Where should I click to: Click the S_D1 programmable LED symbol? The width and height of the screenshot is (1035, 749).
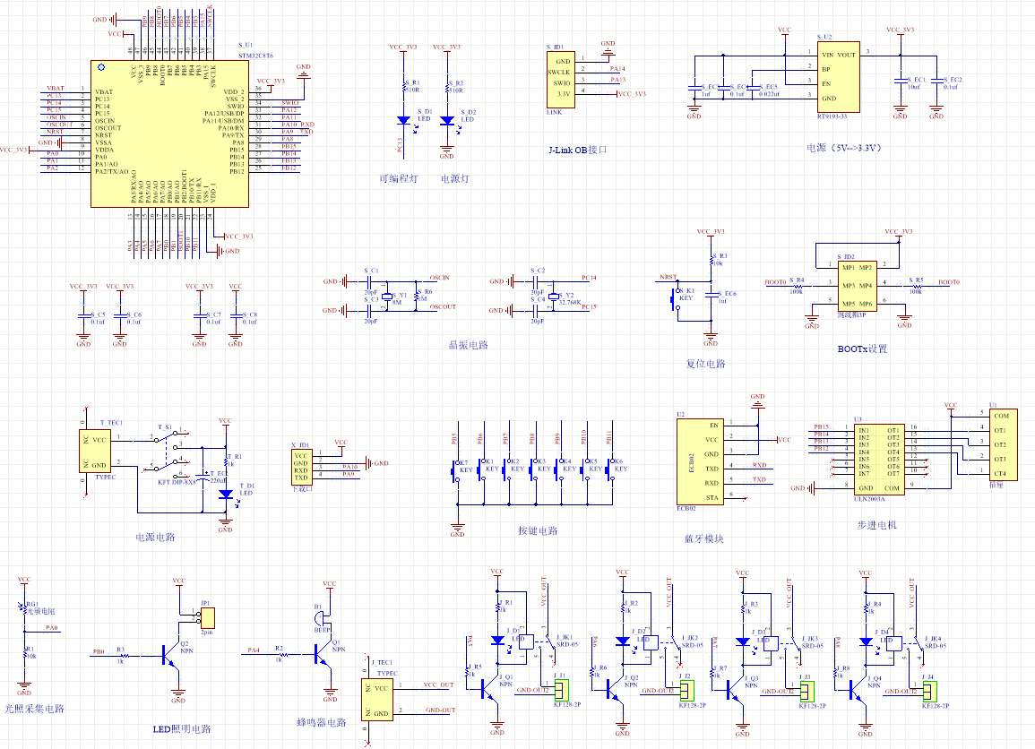coord(403,120)
